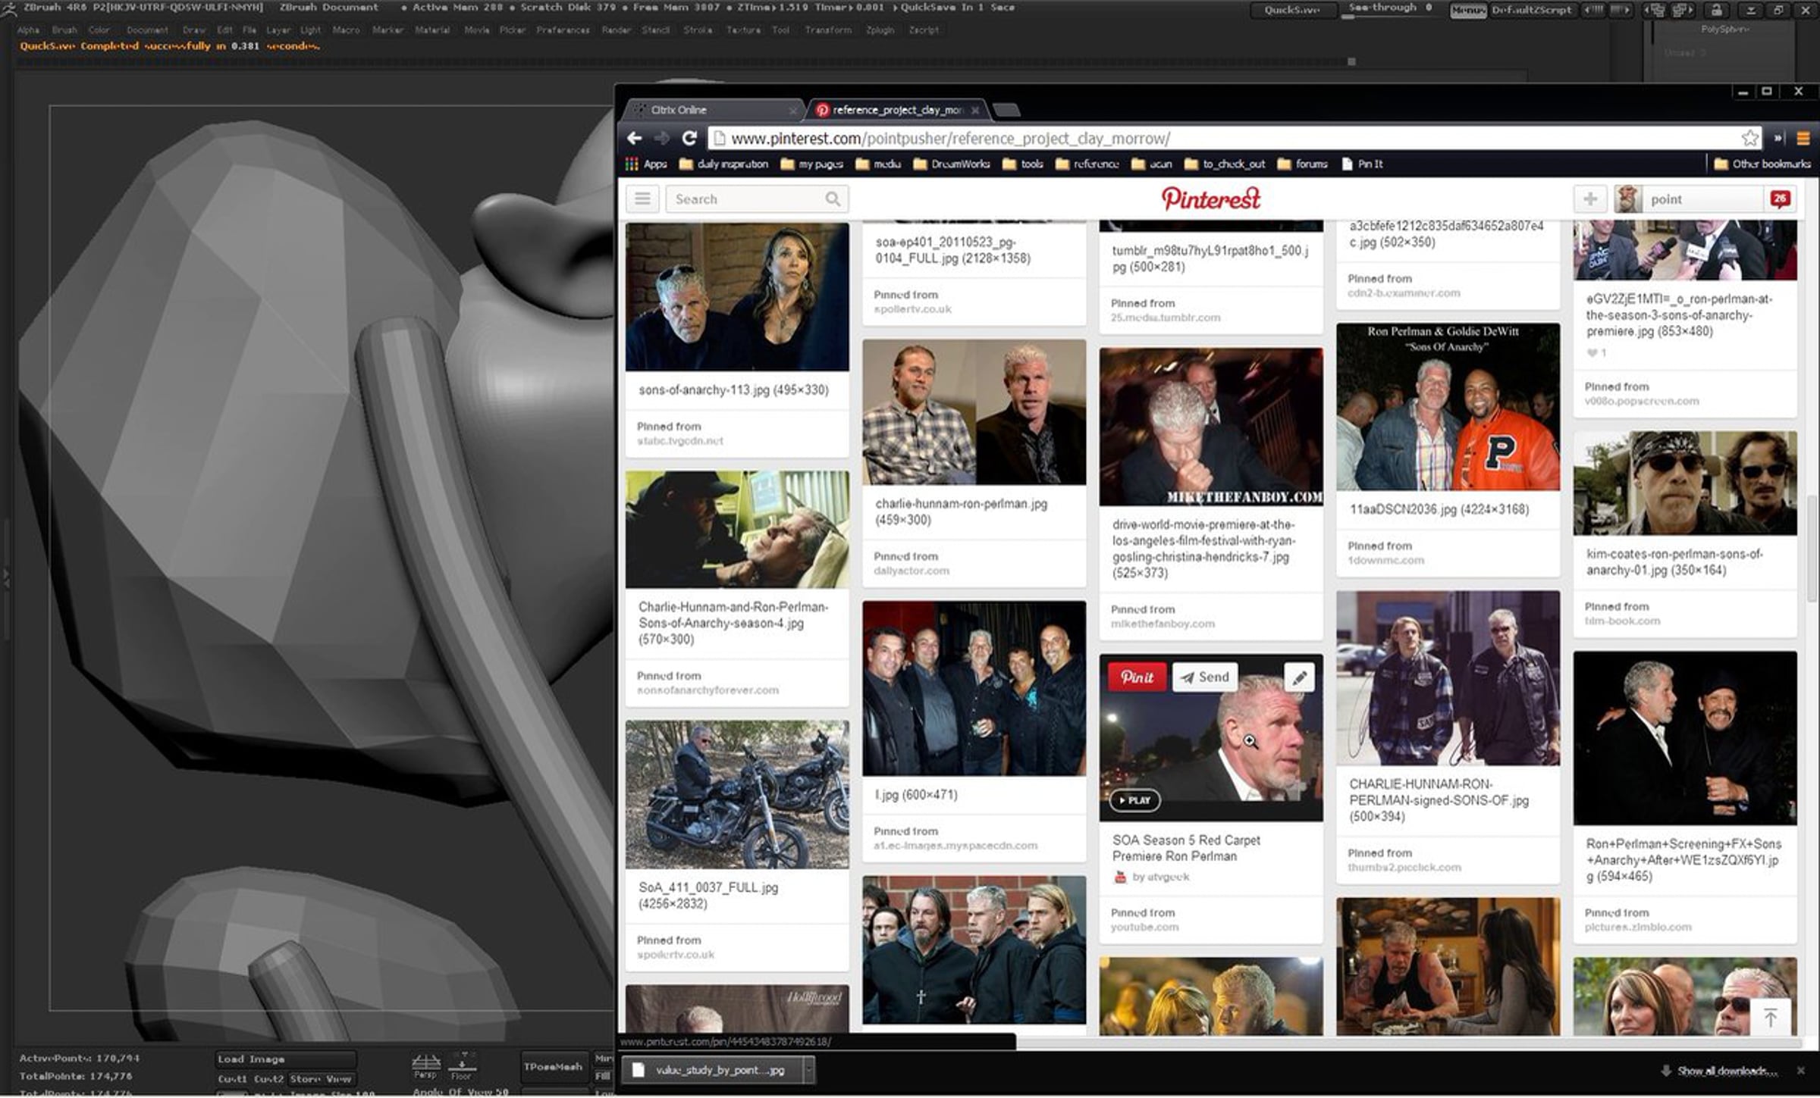The width and height of the screenshot is (1820, 1098).
Task: Open the forums bookmarks folder
Action: 1303,164
